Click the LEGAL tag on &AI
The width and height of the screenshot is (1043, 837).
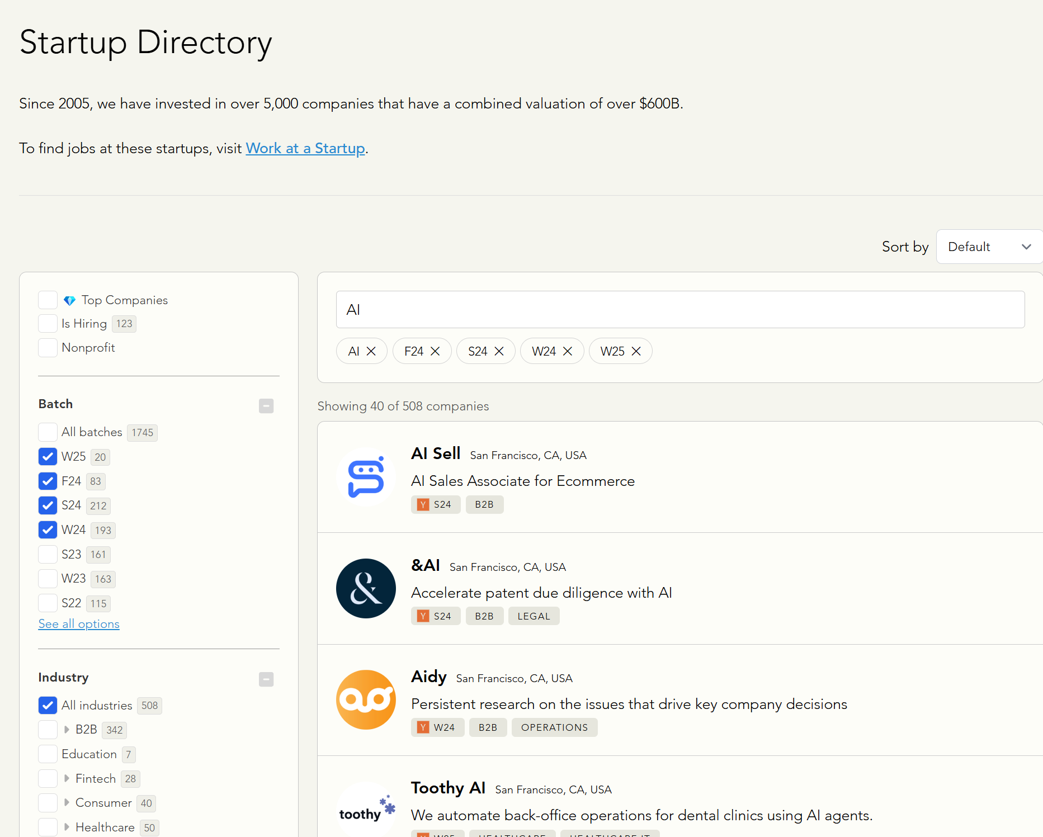[534, 616]
